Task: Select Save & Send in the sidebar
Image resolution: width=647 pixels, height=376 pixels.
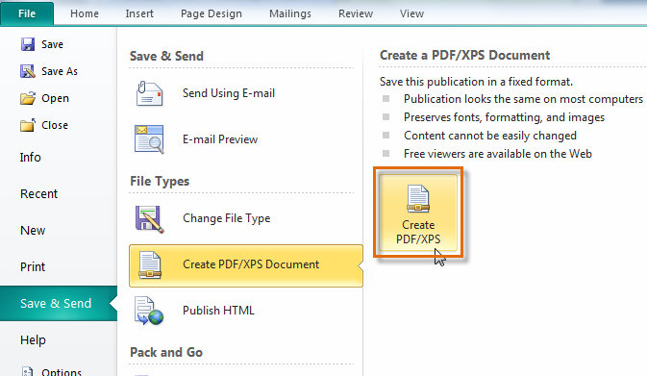Action: pos(59,303)
